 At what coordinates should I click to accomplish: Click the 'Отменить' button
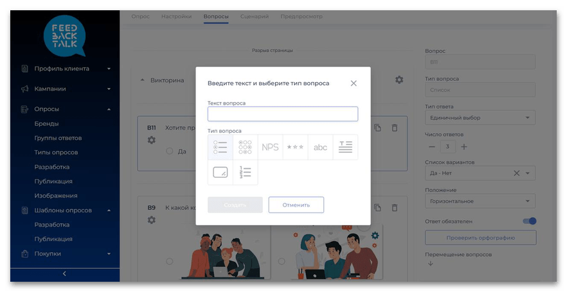[296, 205]
